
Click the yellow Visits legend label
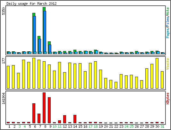click(x=168, y=64)
